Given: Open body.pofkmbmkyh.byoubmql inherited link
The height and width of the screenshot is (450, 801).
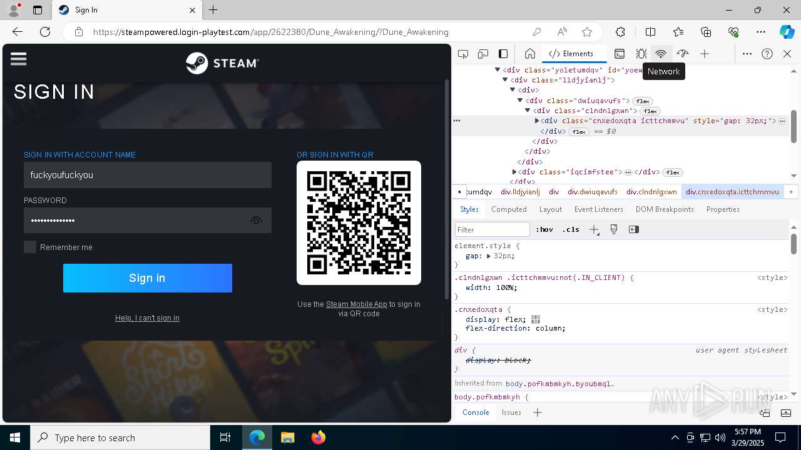Looking at the screenshot, I should [560, 383].
